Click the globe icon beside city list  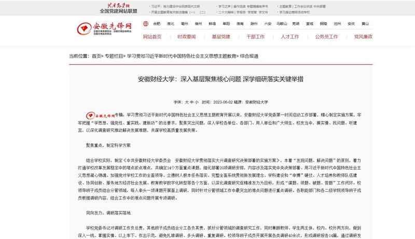(146, 24)
